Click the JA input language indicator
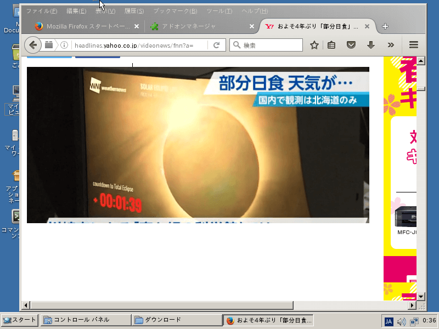The height and width of the screenshot is (329, 439). click(x=389, y=321)
